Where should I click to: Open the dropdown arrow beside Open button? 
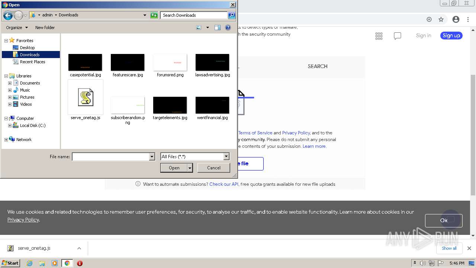pos(190,168)
